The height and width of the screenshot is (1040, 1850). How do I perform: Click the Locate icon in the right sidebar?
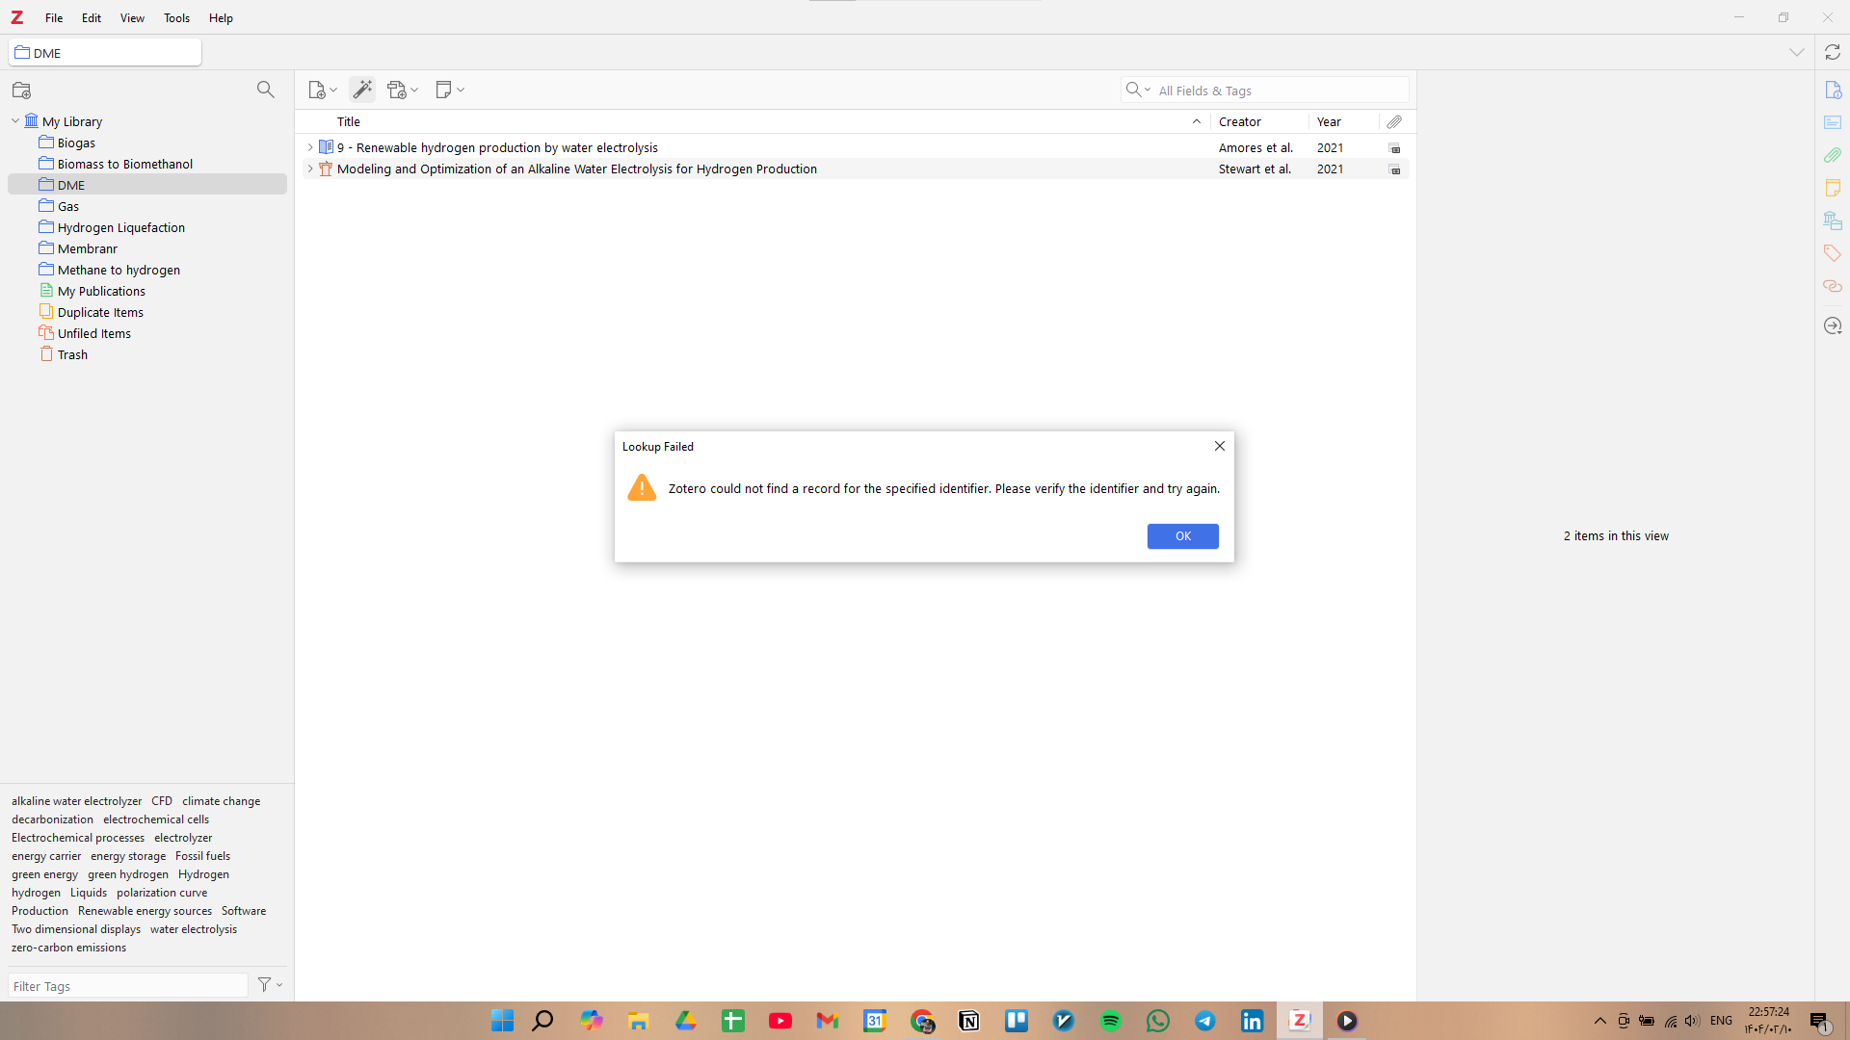coord(1832,325)
